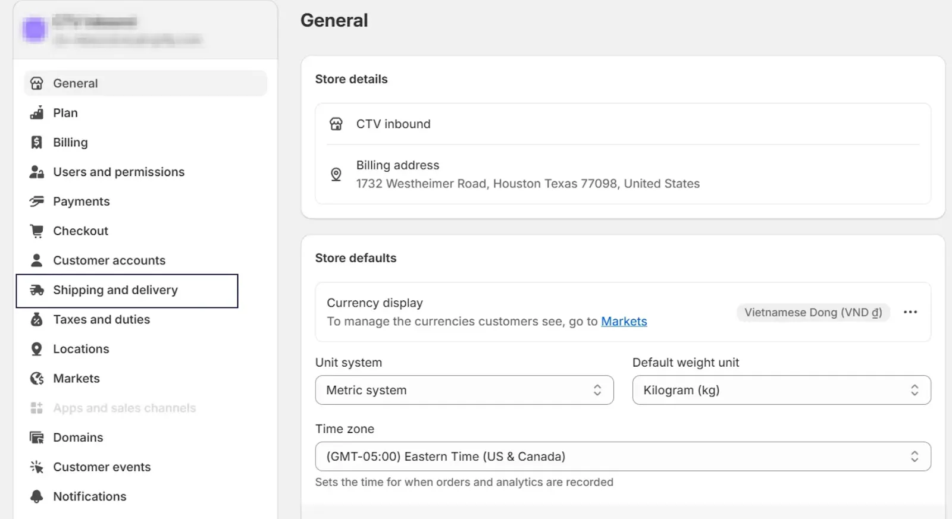Screen dimensions: 952x519
Task: Click the Billing receipt icon
Action: (37, 143)
